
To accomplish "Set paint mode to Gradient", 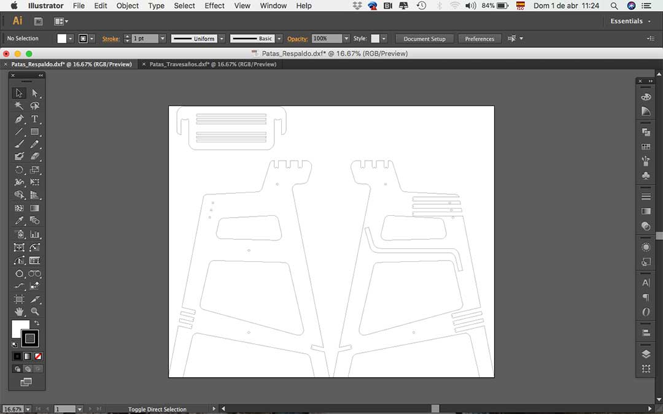I will tap(28, 356).
